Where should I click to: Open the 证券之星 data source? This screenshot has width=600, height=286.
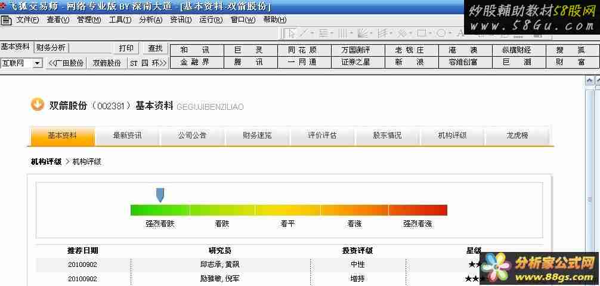point(358,63)
